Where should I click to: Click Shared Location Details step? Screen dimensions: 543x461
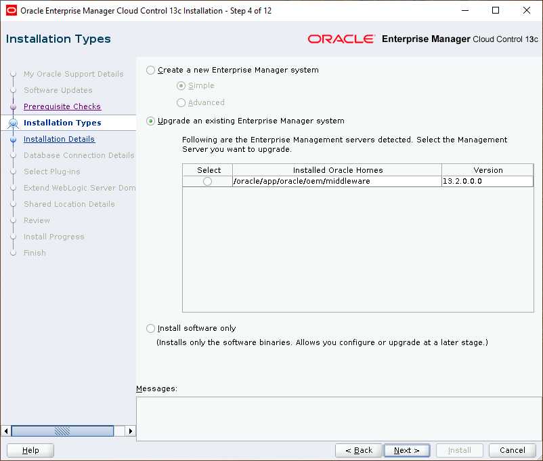69,204
